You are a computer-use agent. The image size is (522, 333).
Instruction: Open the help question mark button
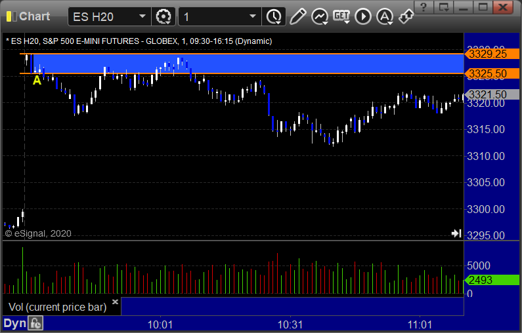point(424,7)
